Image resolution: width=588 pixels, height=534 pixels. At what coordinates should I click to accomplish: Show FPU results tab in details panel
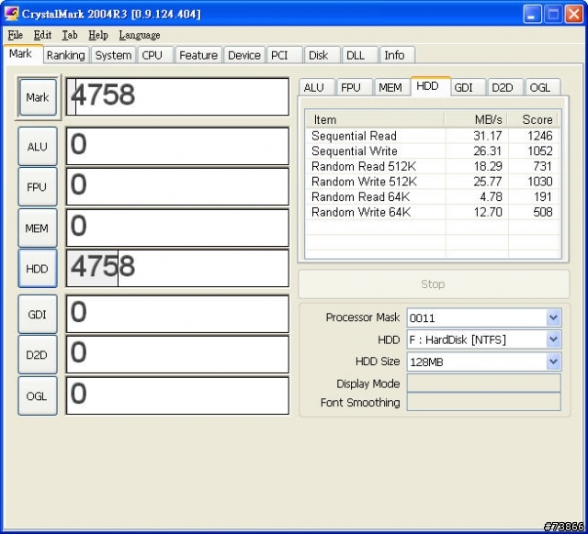pos(355,88)
